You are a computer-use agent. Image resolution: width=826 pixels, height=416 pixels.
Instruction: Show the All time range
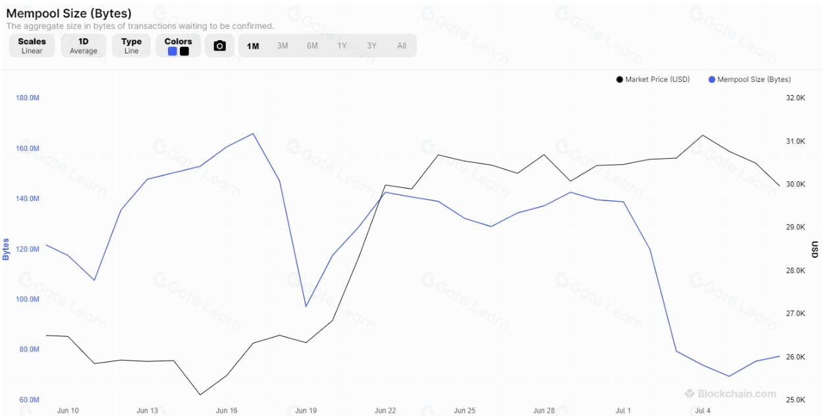[x=402, y=46]
